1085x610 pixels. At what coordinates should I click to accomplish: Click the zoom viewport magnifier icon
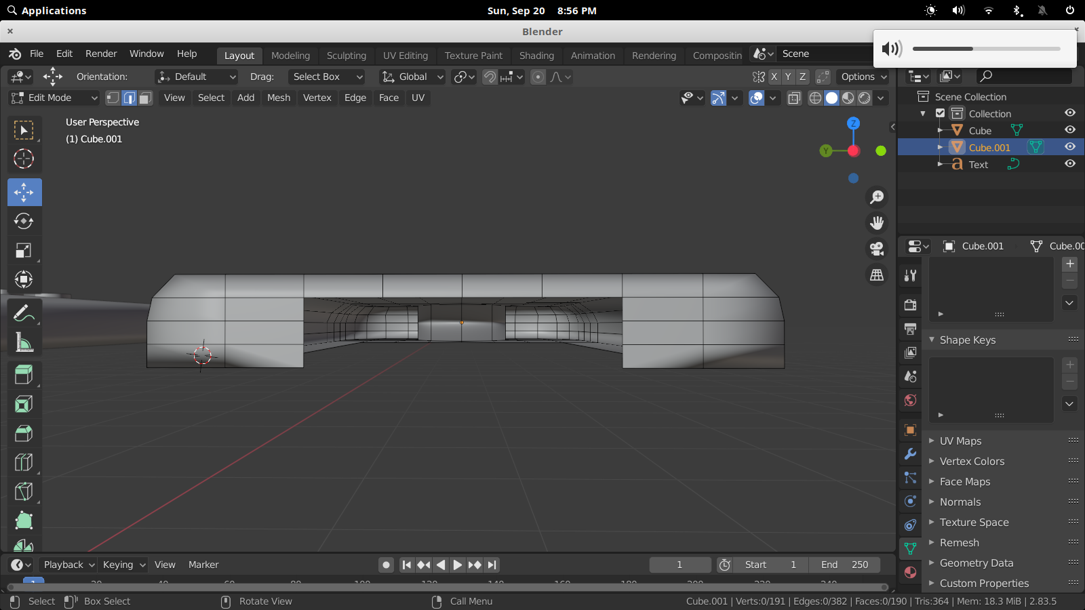pyautogui.click(x=877, y=197)
